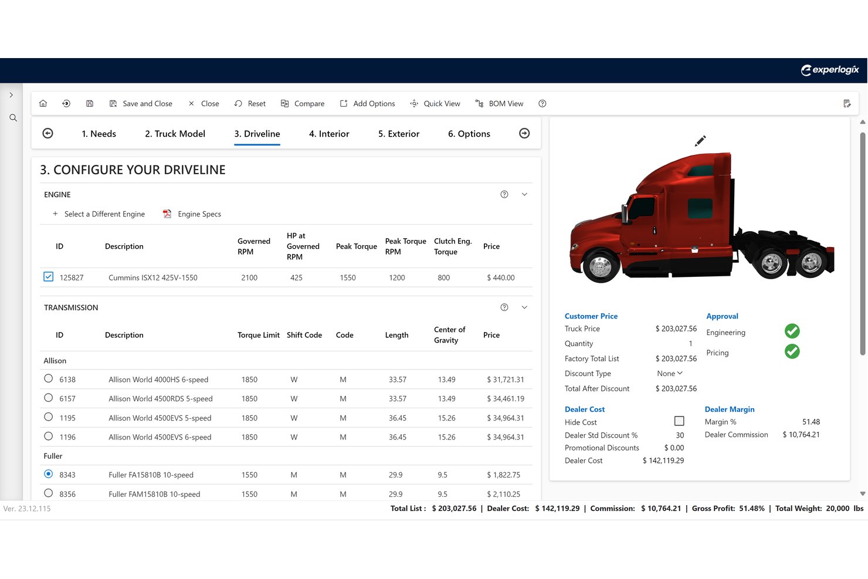This screenshot has height=579, width=868.
Task: Click the notes edit icon at toolbar right
Action: pos(847,104)
